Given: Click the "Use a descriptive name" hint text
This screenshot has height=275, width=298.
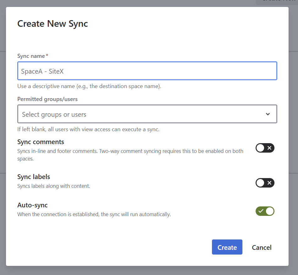Looking at the screenshot, I should pyautogui.click(x=89, y=86).
